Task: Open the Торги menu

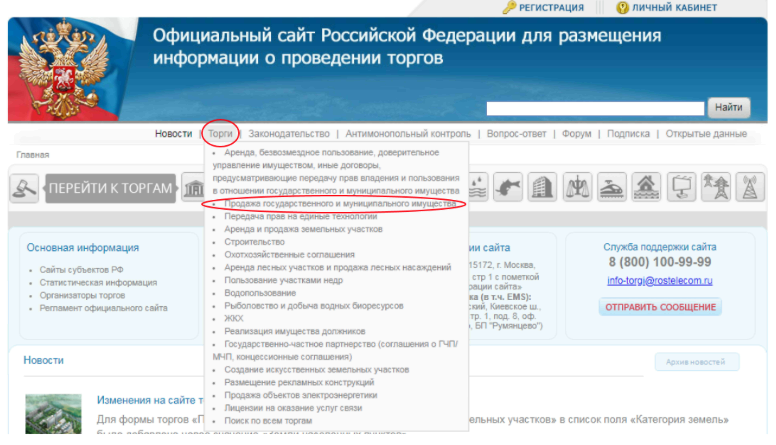Action: coord(220,134)
